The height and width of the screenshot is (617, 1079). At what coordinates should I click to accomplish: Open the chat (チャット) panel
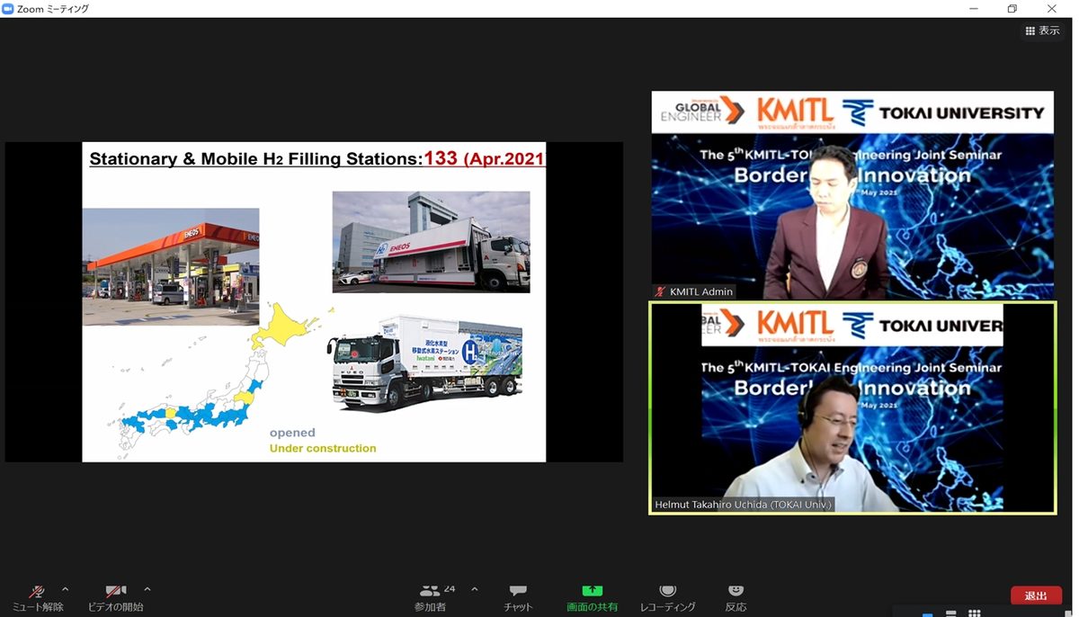[518, 595]
